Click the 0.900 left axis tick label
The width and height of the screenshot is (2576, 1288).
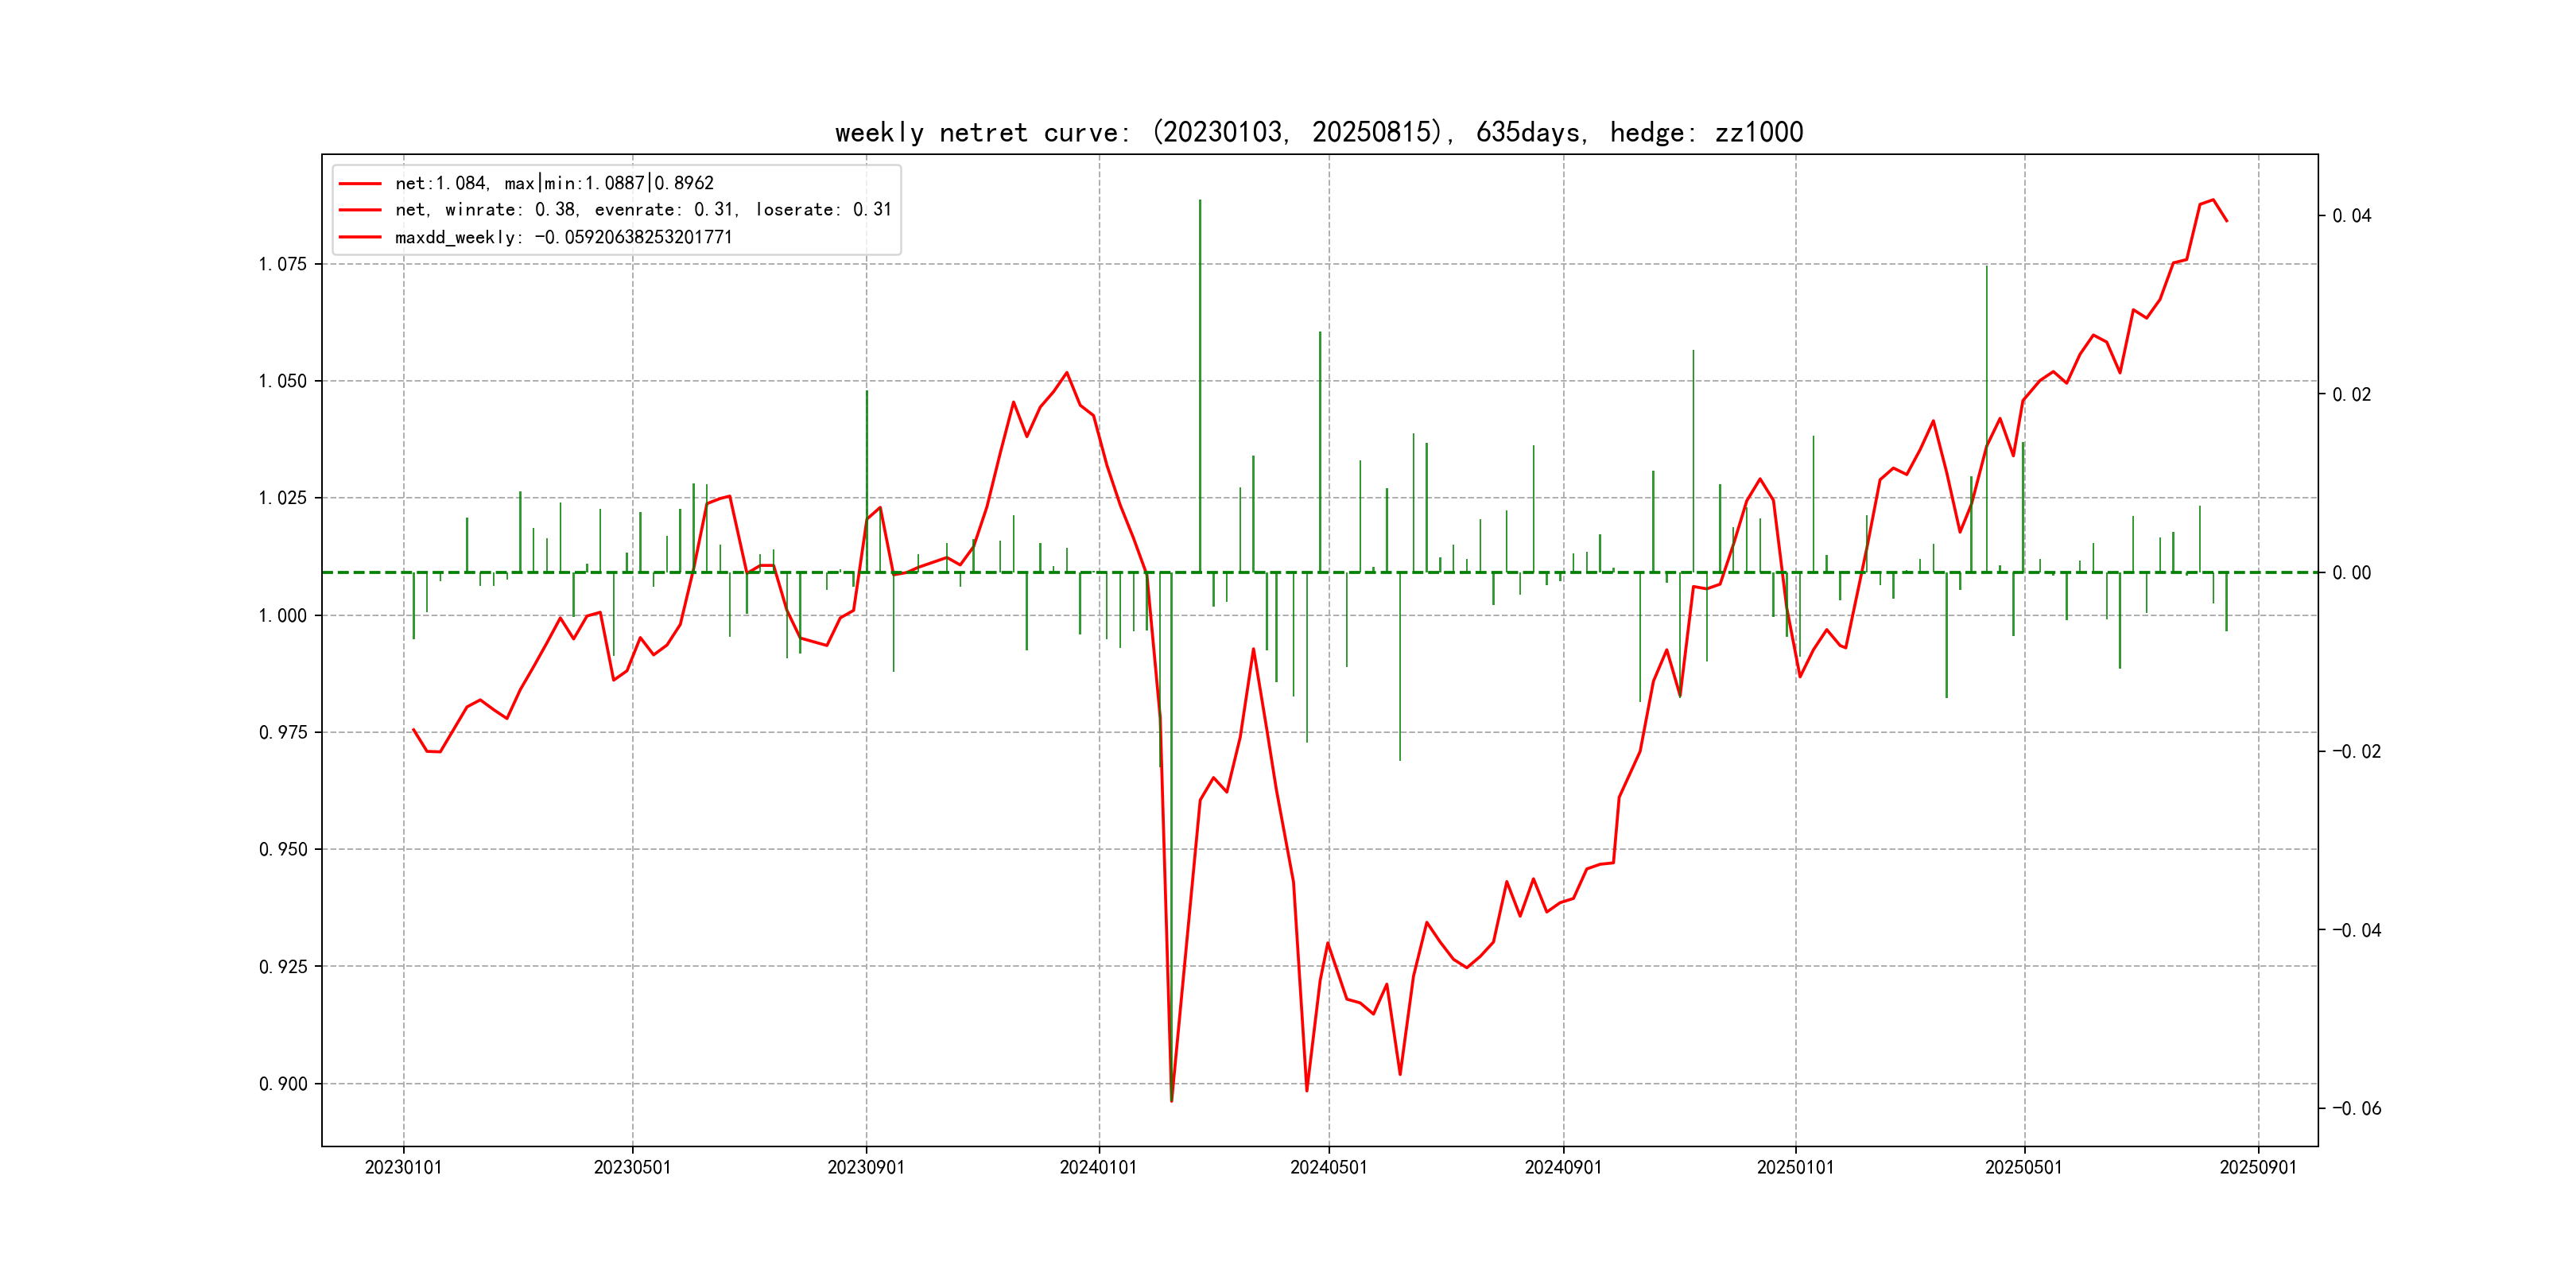pyautogui.click(x=283, y=1084)
